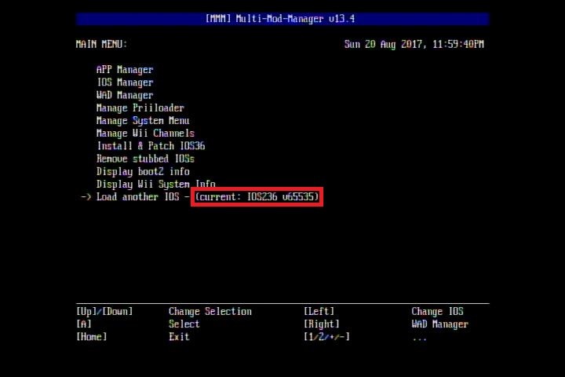The image size is (565, 377).
Task: Choose Install & Patch IOS36
Action: tap(151, 146)
